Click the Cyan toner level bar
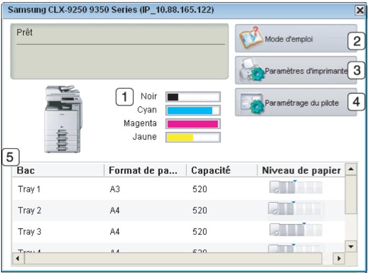 193,110
